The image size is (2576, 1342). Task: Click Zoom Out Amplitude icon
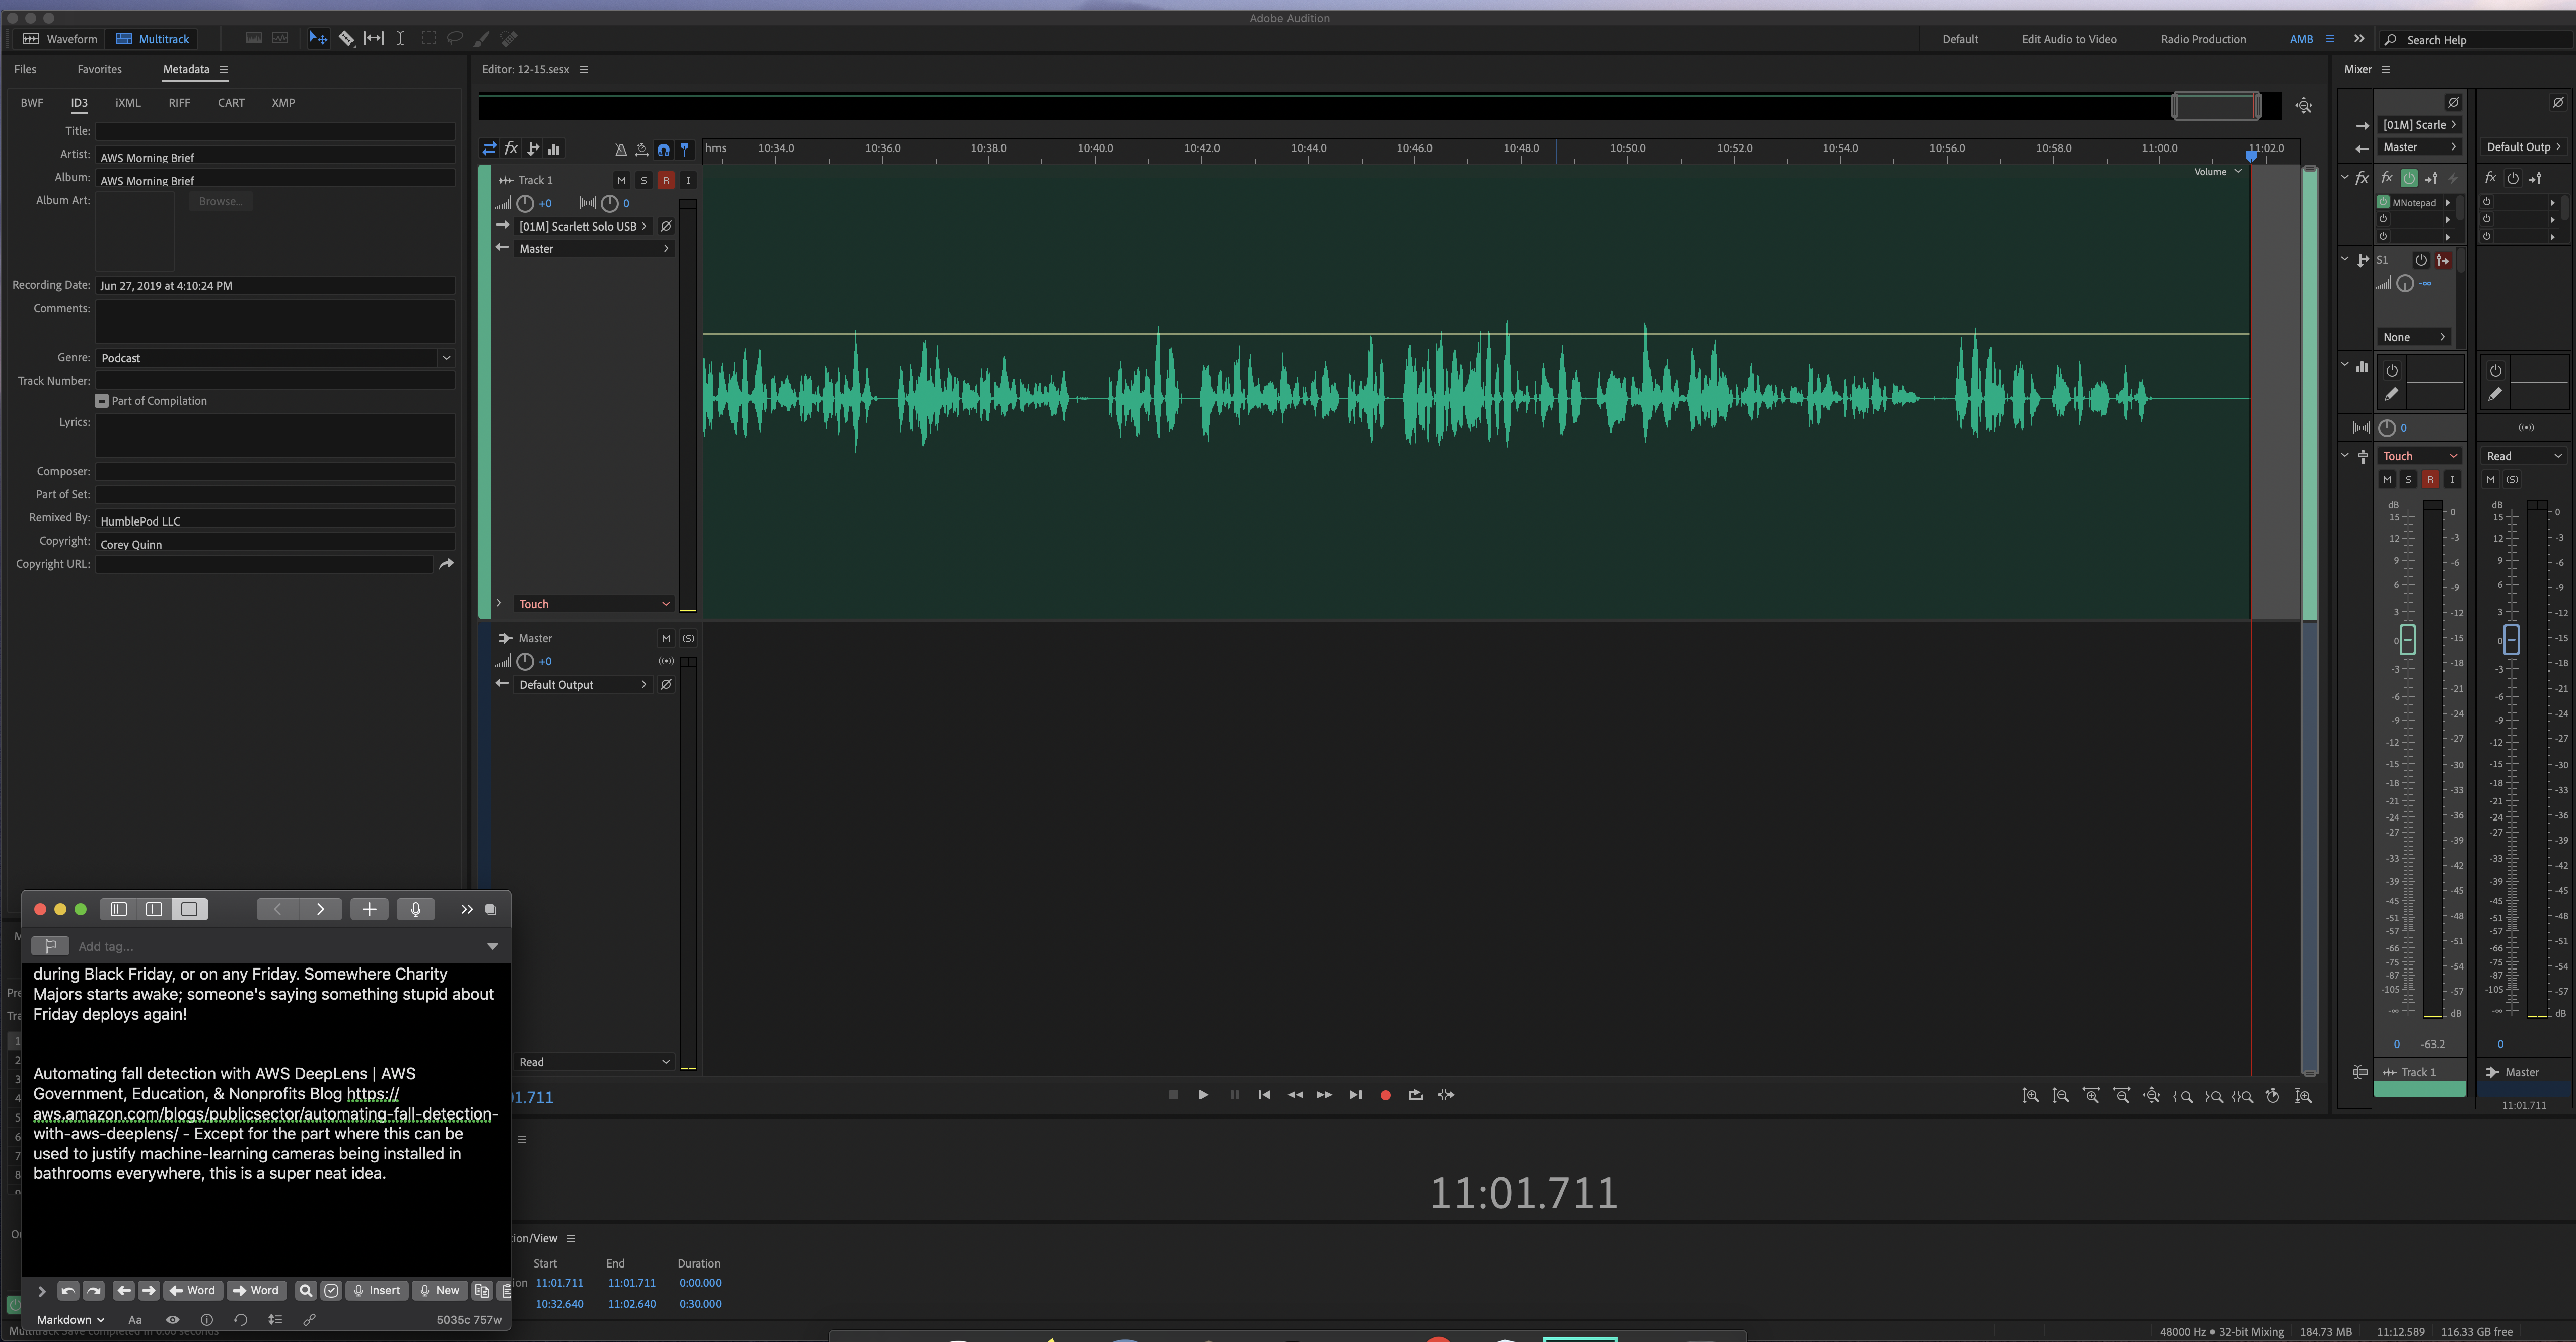2060,1096
